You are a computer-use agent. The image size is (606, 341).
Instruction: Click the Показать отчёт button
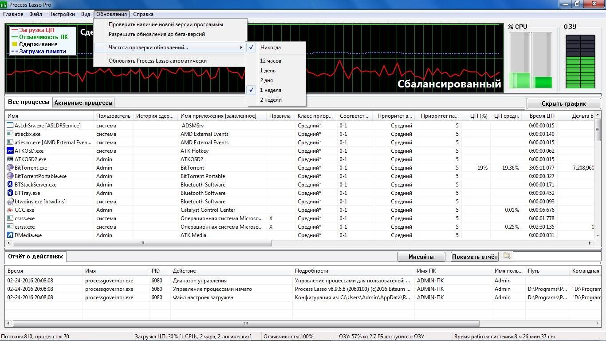475,257
